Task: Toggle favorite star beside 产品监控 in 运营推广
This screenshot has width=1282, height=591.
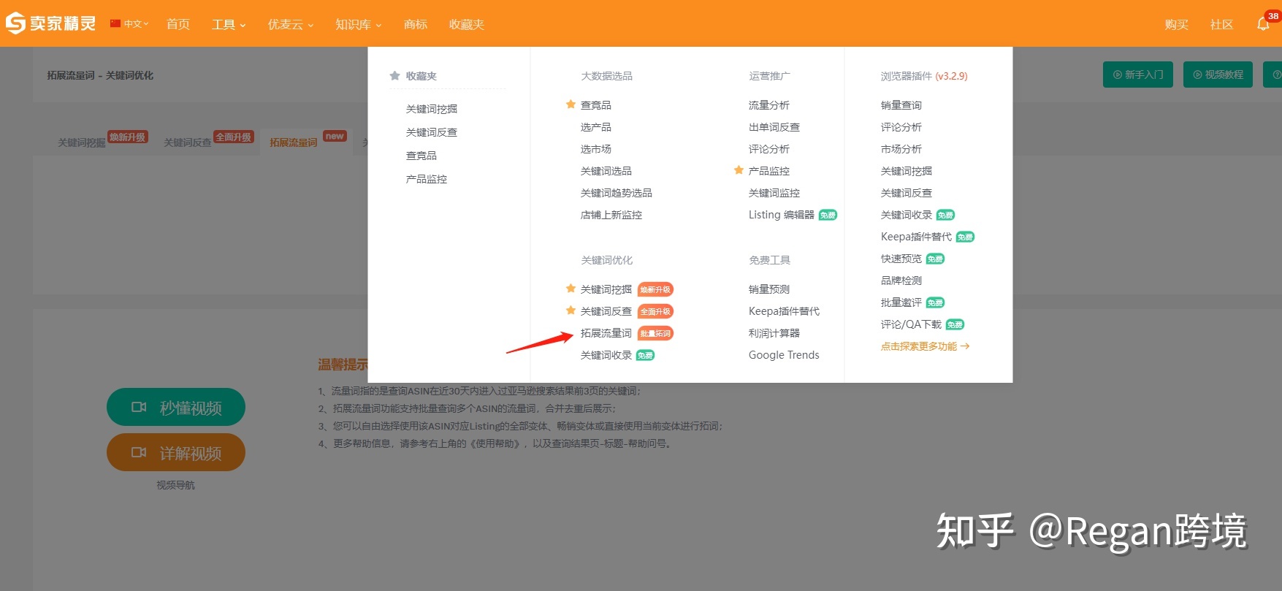Action: (739, 170)
